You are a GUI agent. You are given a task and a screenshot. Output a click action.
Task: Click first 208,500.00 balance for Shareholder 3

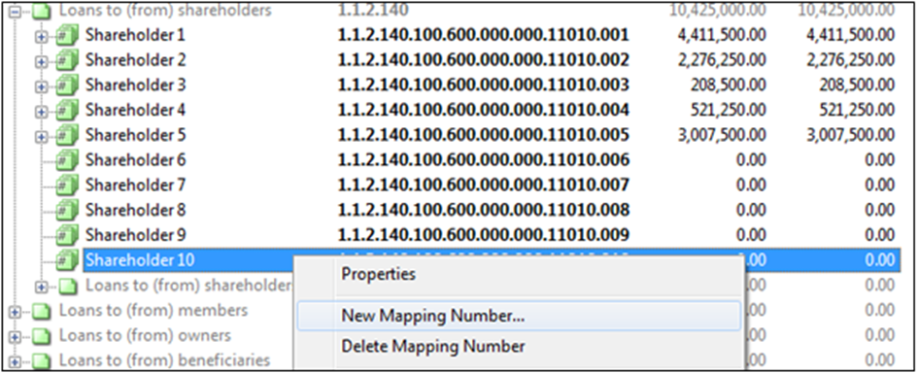[x=729, y=85]
